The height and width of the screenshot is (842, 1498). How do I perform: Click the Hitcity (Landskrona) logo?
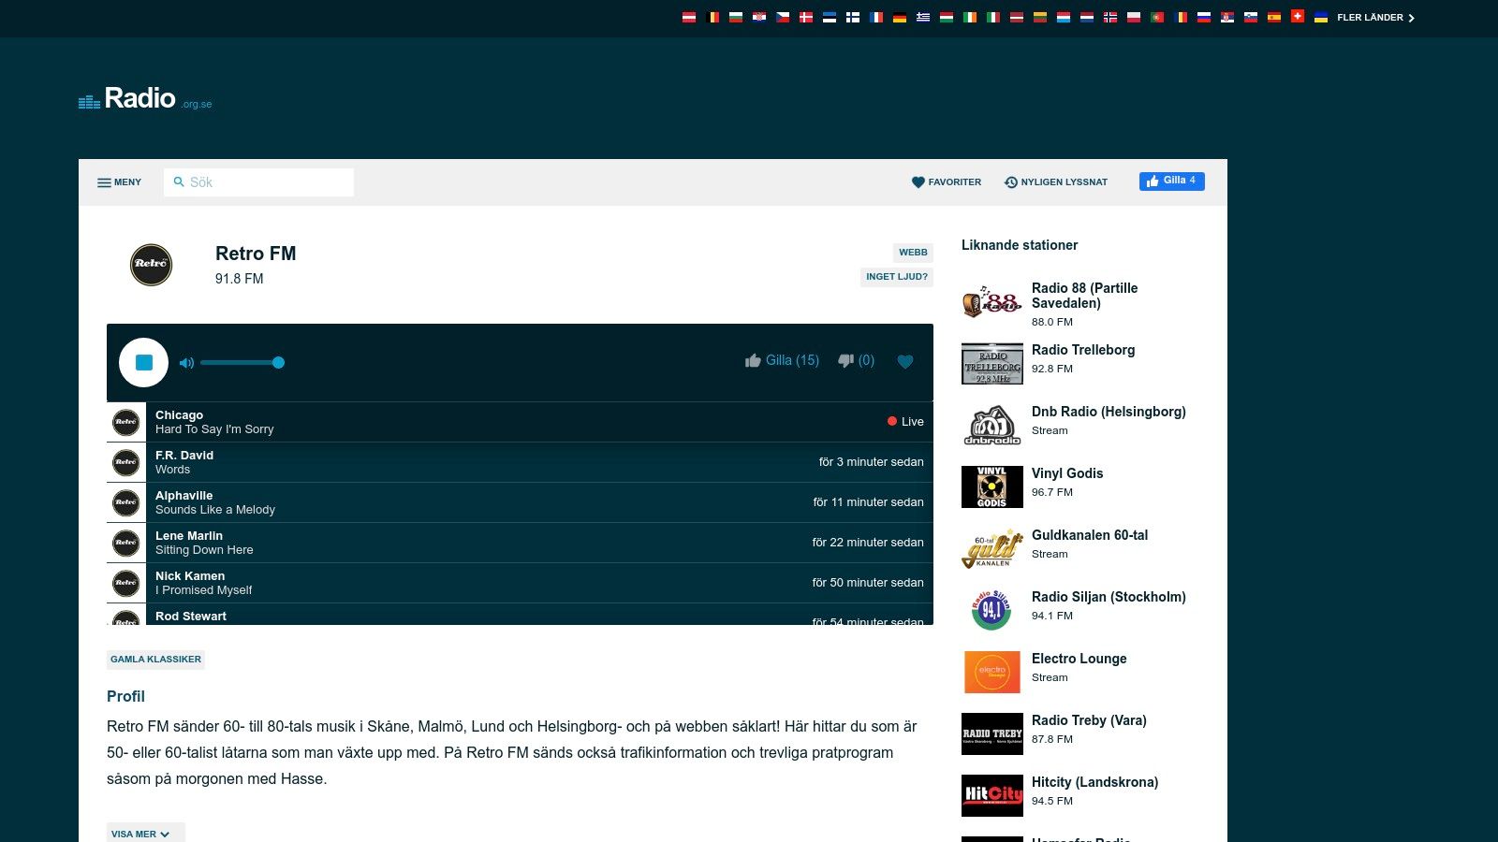[x=992, y=795]
